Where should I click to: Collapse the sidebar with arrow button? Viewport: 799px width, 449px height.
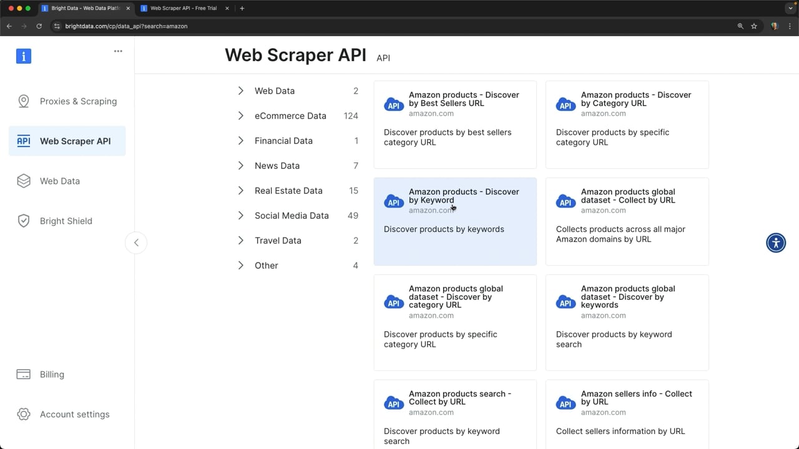pos(136,243)
